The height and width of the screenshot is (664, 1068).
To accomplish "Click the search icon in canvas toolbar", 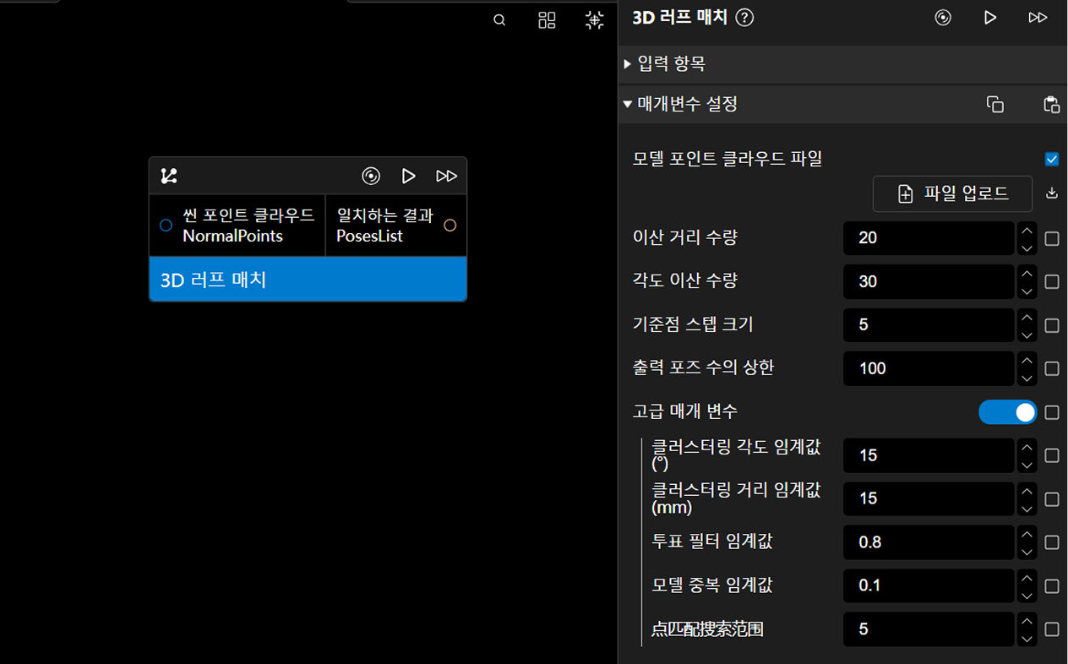I will click(x=499, y=20).
